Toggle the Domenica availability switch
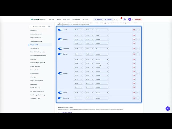 pyautogui.click(x=60, y=98)
